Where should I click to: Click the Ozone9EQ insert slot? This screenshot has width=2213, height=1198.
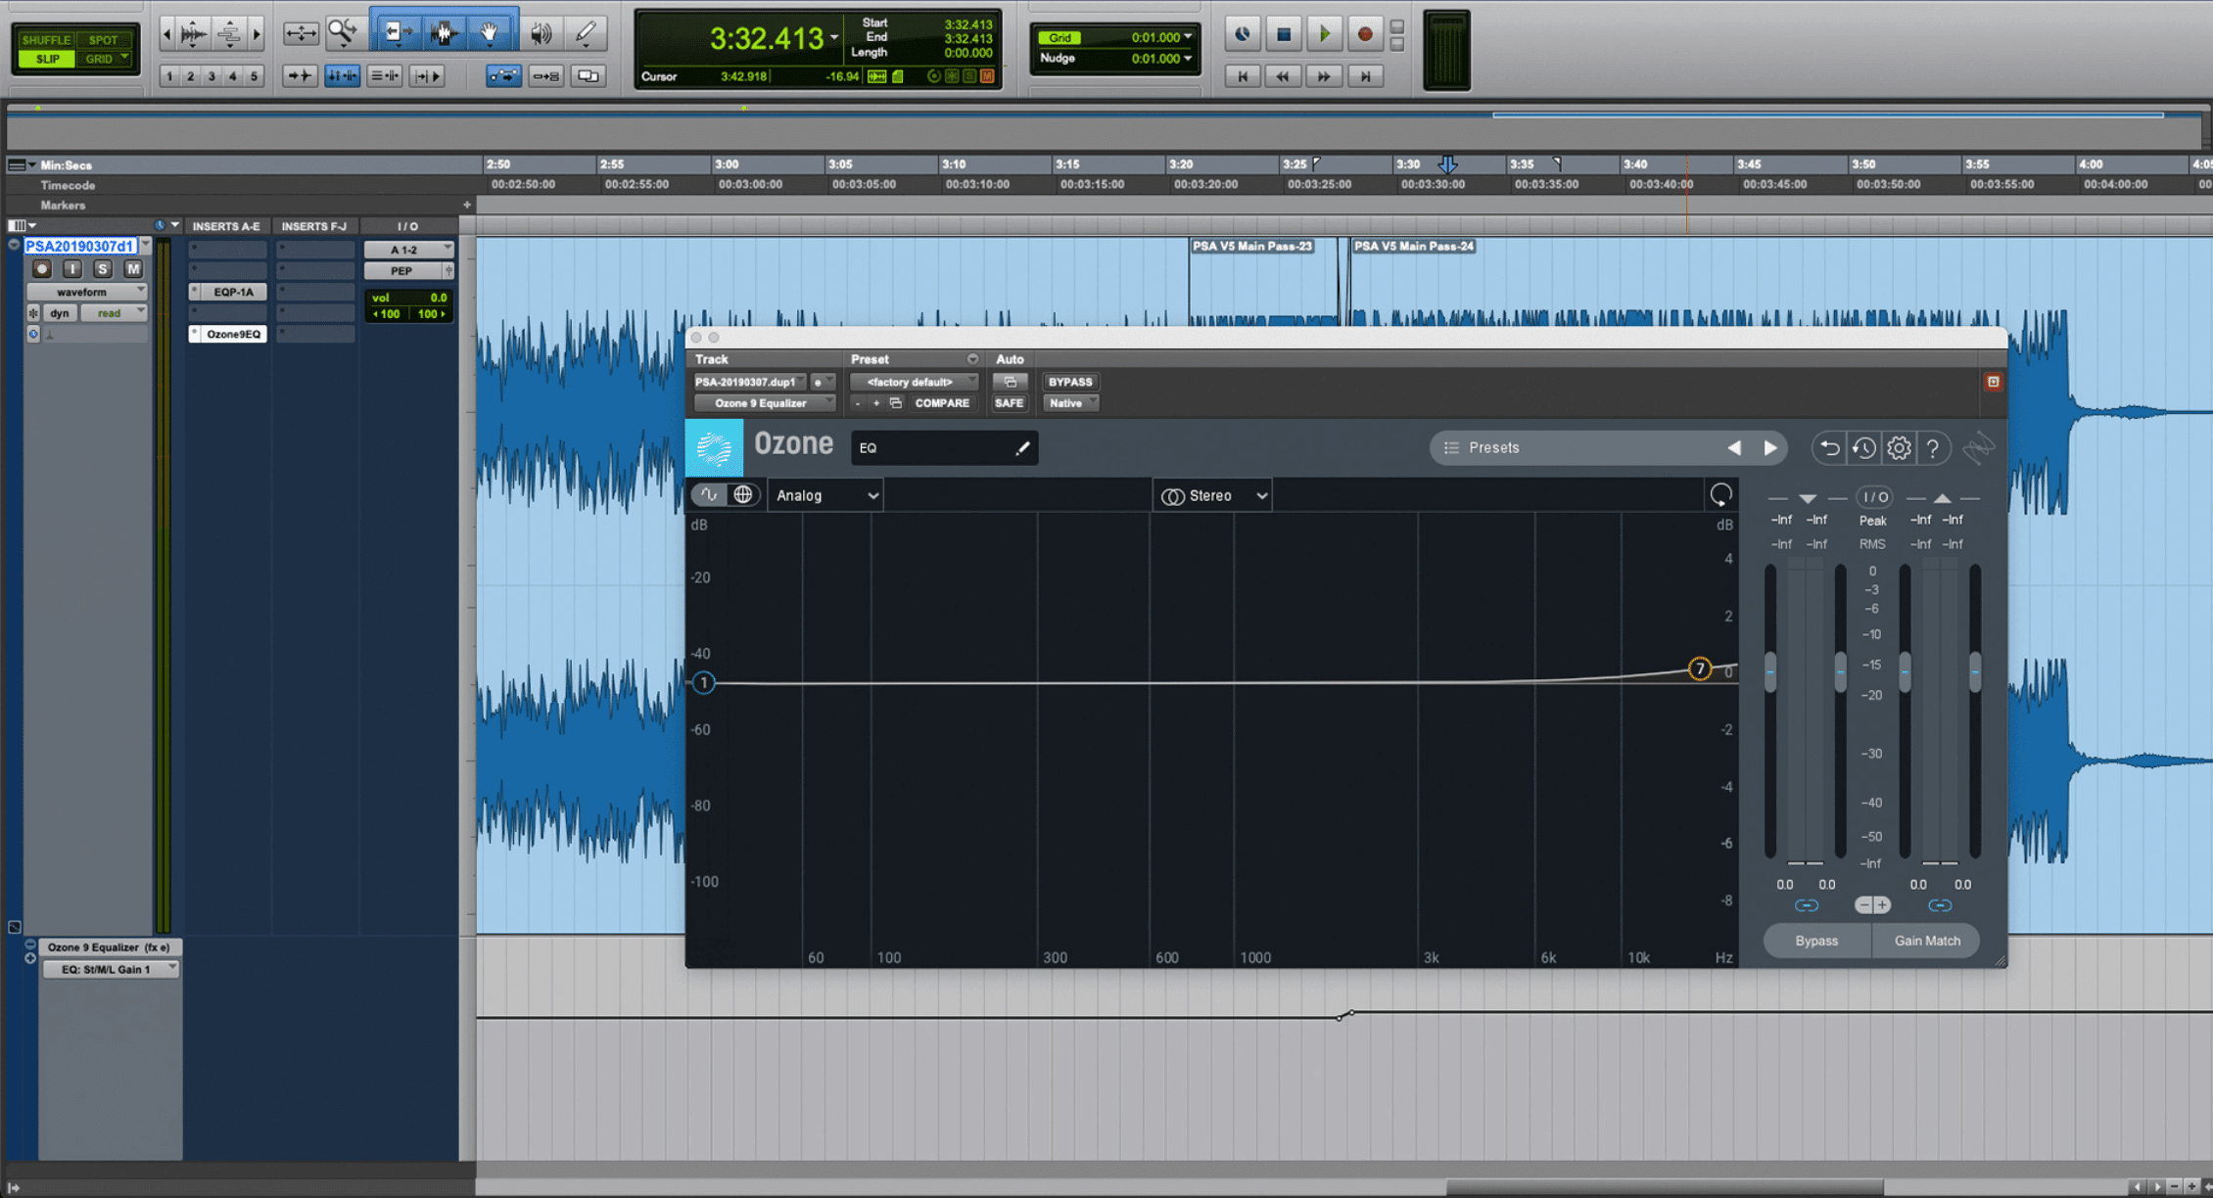(x=227, y=334)
